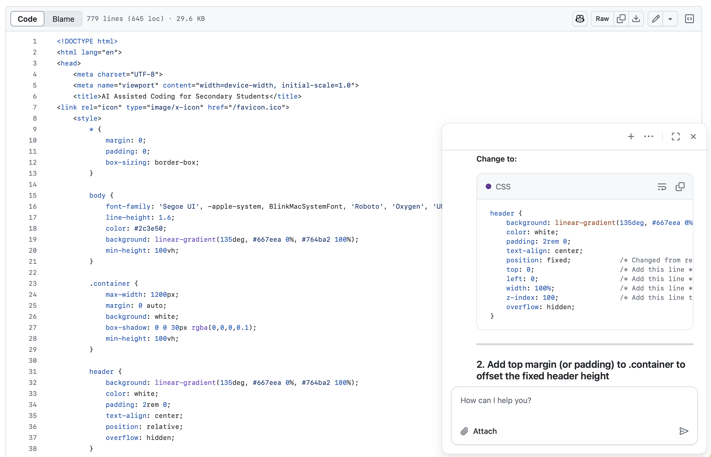Screen dimensions: 711x457
Task: Download the raw file
Action: click(x=636, y=19)
